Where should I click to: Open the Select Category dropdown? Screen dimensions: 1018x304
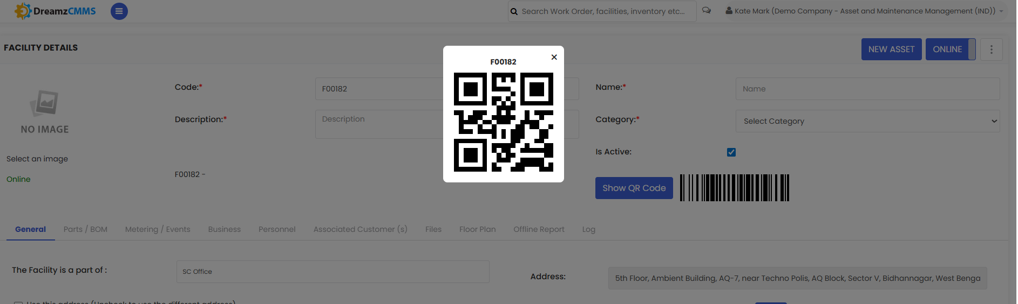tap(867, 121)
